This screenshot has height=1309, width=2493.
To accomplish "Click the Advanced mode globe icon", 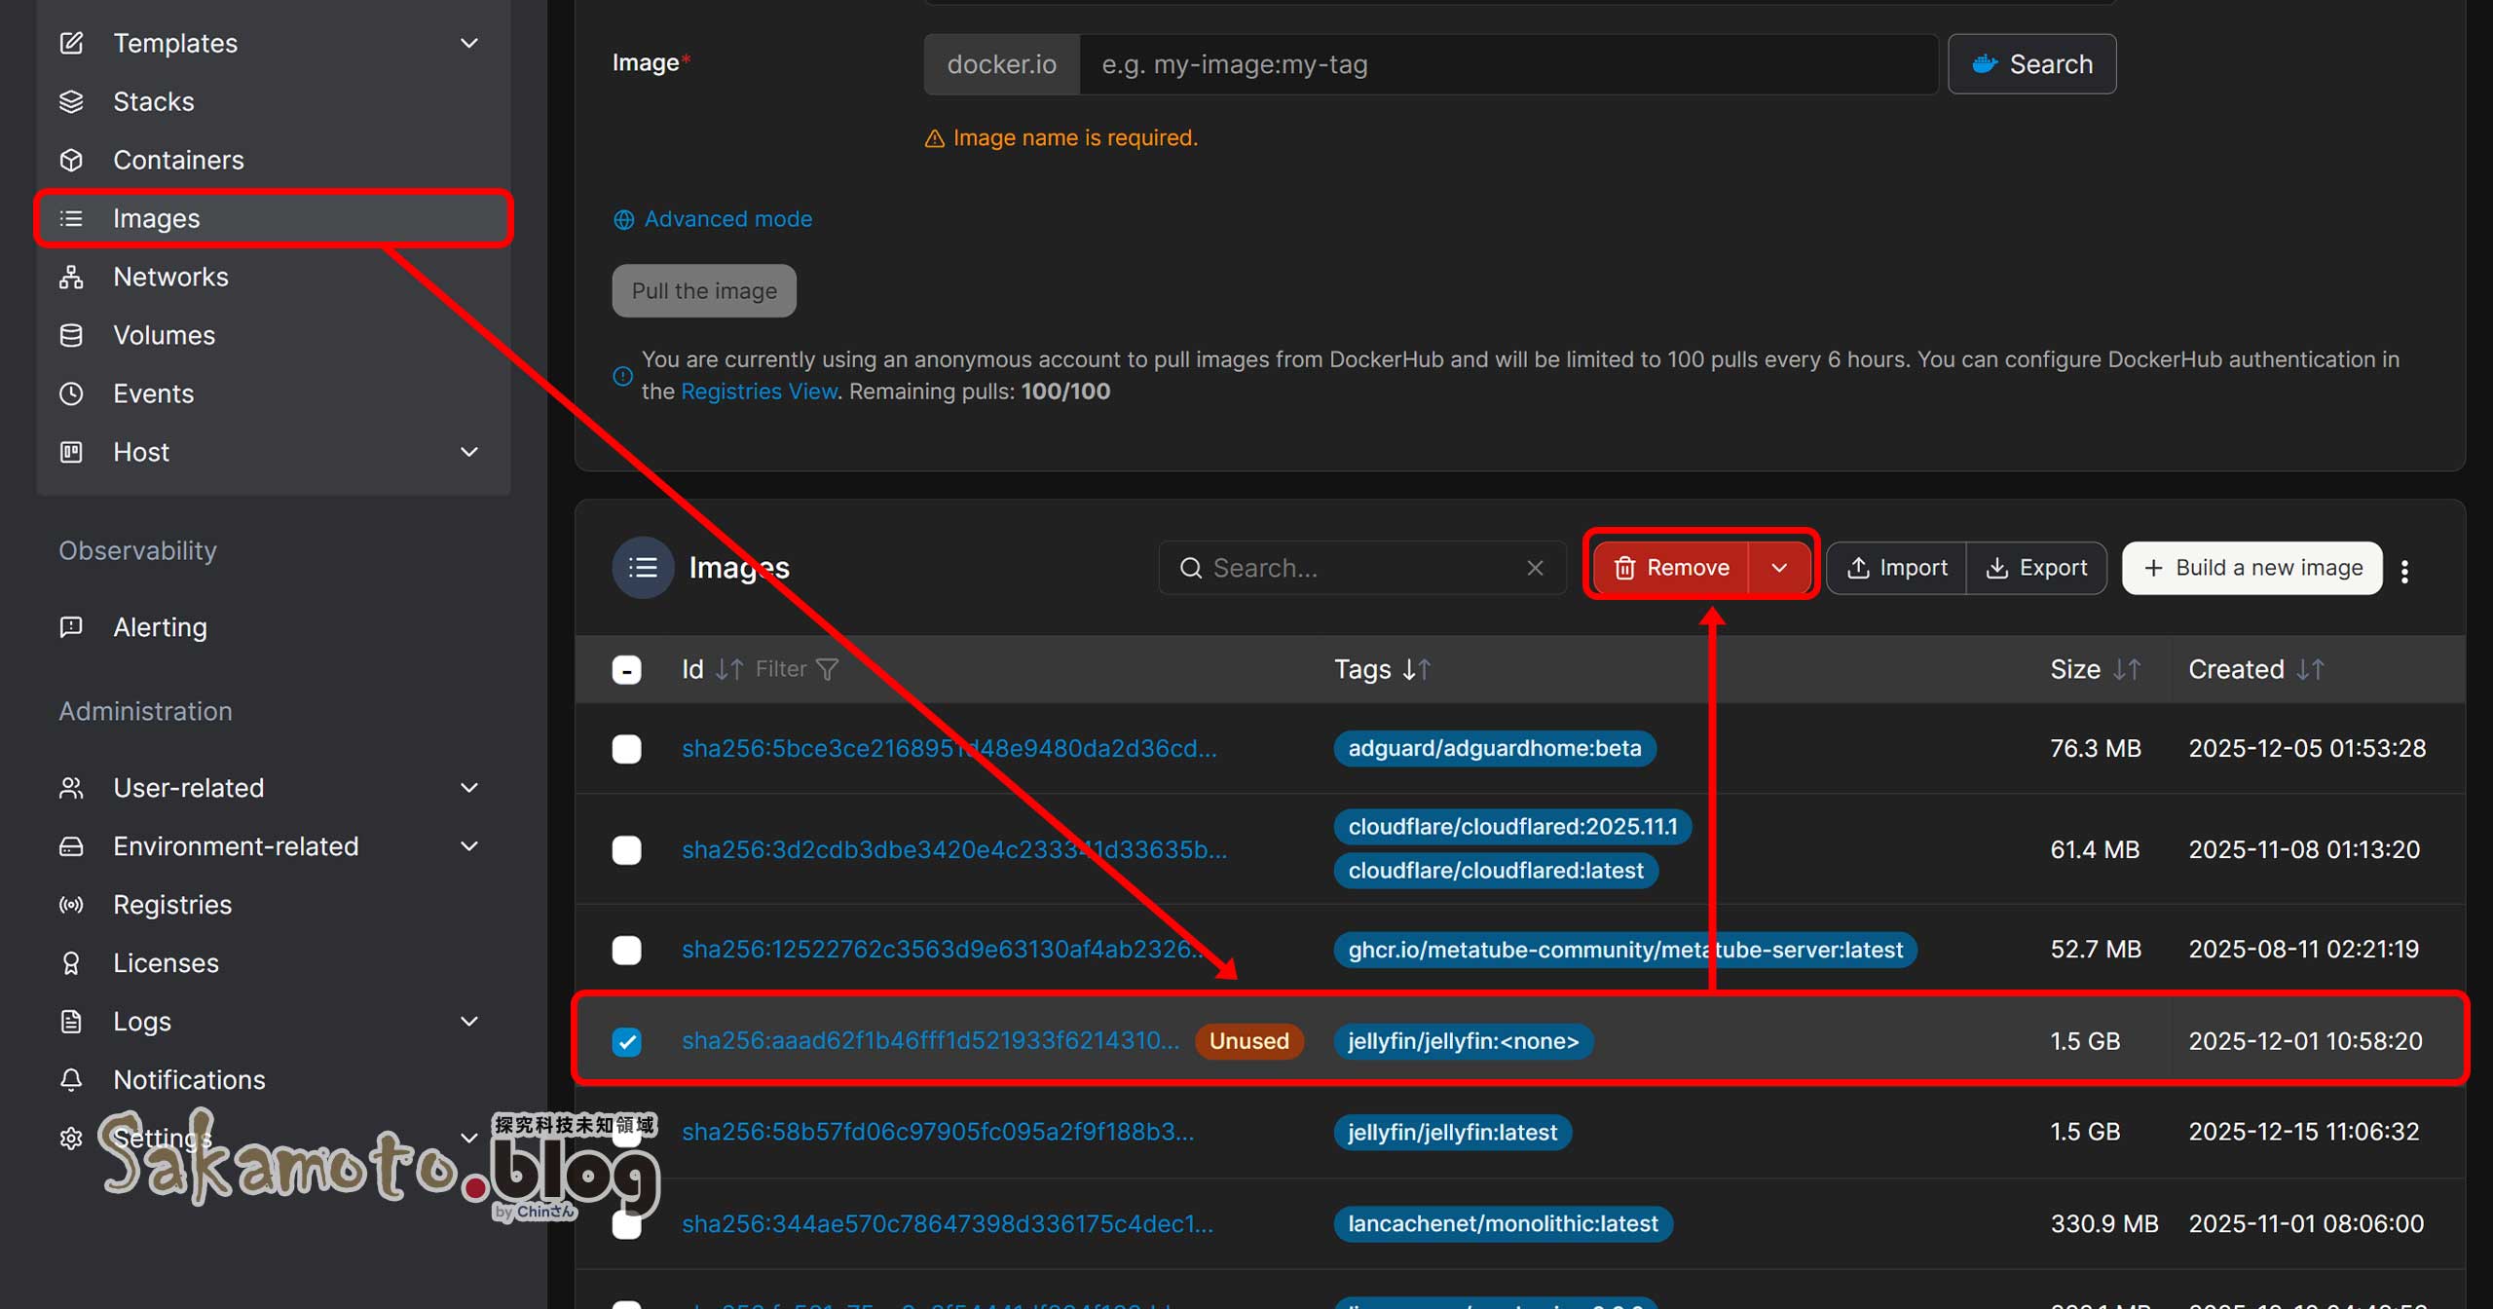I will pyautogui.click(x=623, y=219).
